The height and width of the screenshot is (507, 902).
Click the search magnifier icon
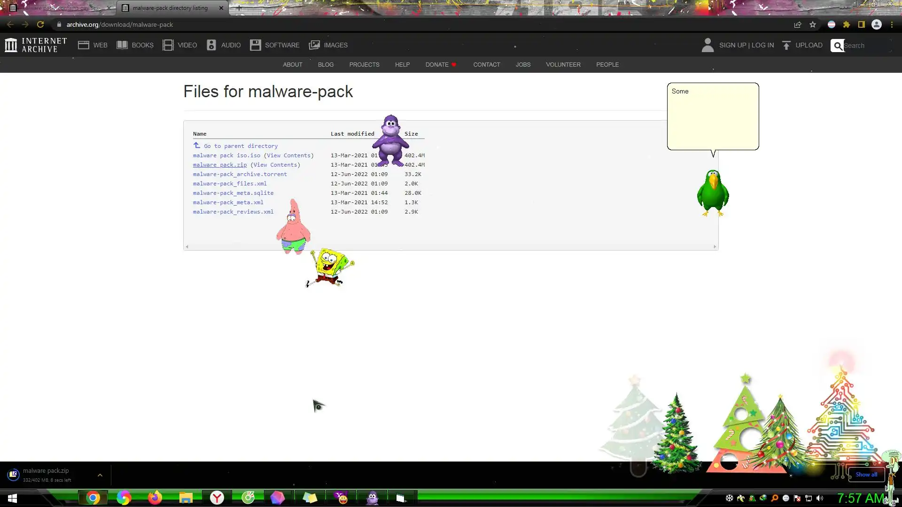pos(838,46)
